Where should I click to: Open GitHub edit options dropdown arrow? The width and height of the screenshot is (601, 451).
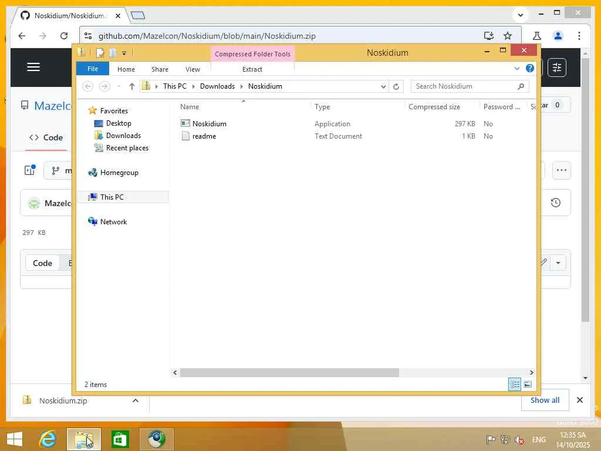(558, 262)
